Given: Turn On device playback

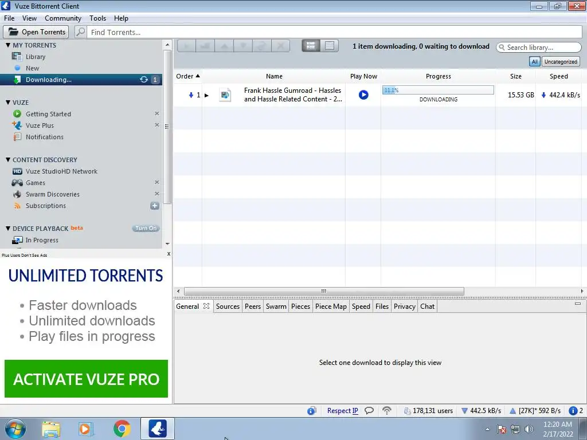Looking at the screenshot, I should [146, 228].
